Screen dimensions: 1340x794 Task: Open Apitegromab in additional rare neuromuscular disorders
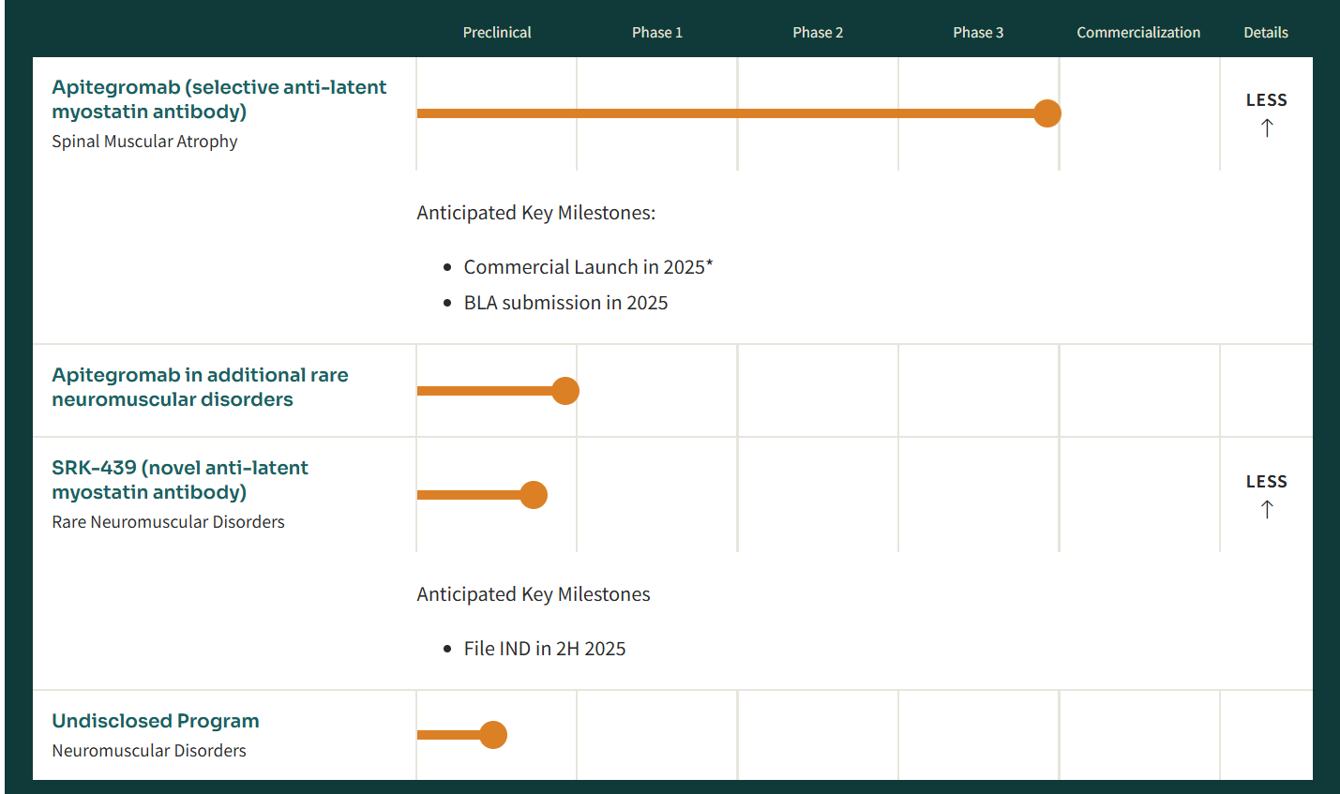200,387
